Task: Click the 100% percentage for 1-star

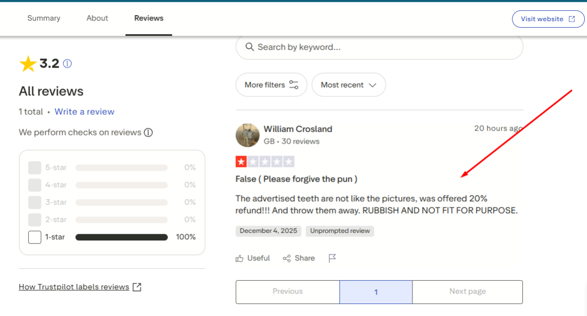Action: click(186, 237)
